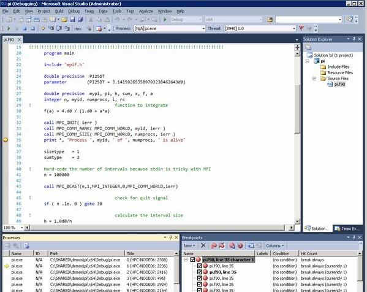Open the Thread dropdown showing [2948]
Viewport: 367px width, 292px height.
tap(260, 28)
